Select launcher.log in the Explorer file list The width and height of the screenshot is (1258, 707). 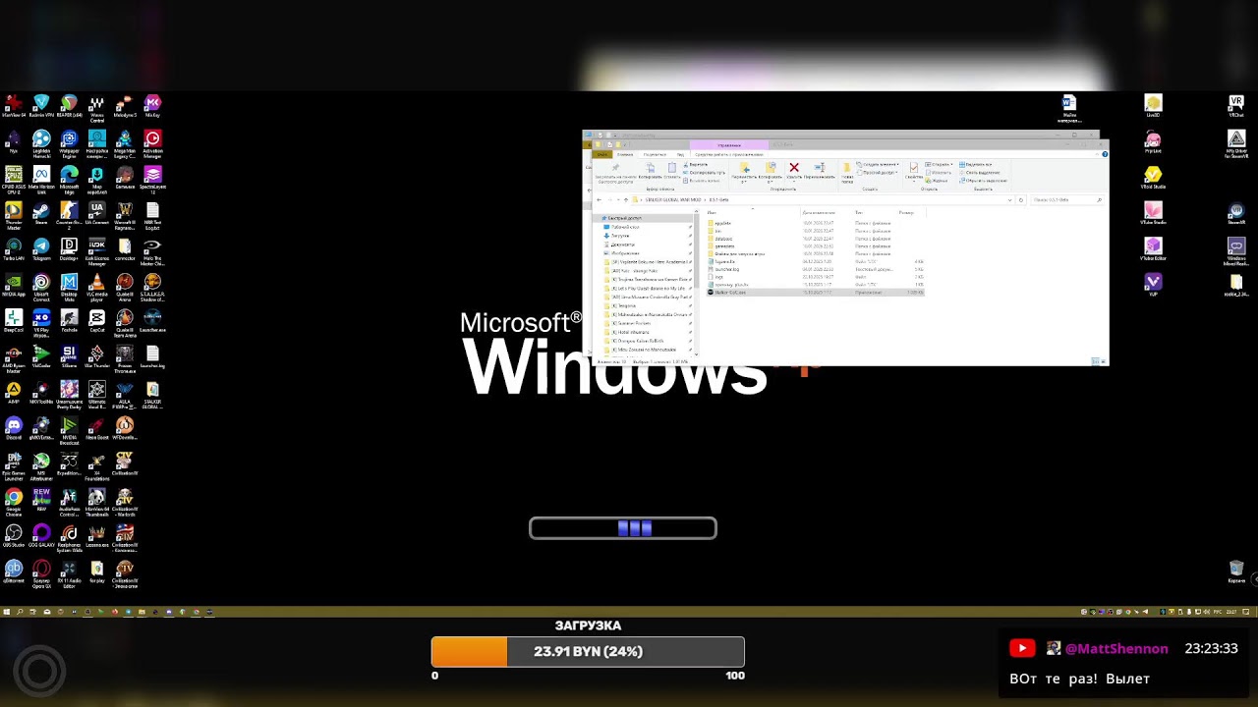coord(726,269)
